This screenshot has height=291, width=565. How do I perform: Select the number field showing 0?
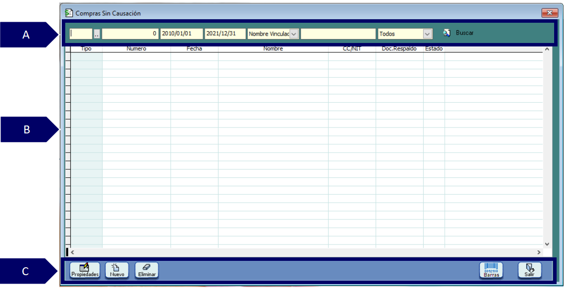click(130, 34)
